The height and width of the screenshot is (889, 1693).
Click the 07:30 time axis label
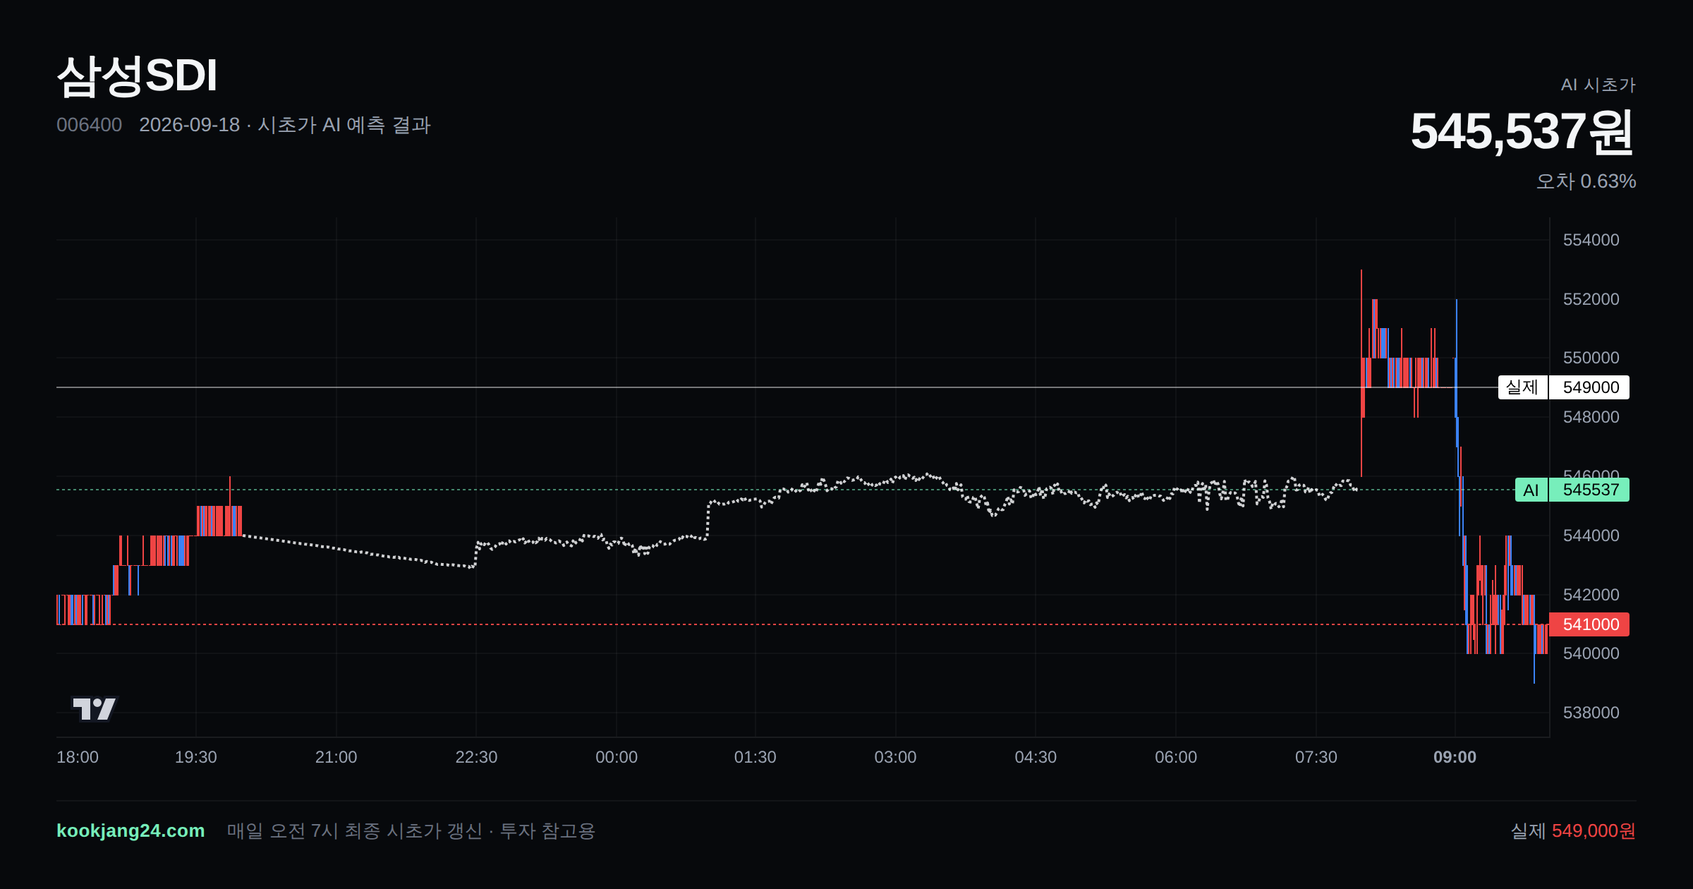tap(1316, 757)
